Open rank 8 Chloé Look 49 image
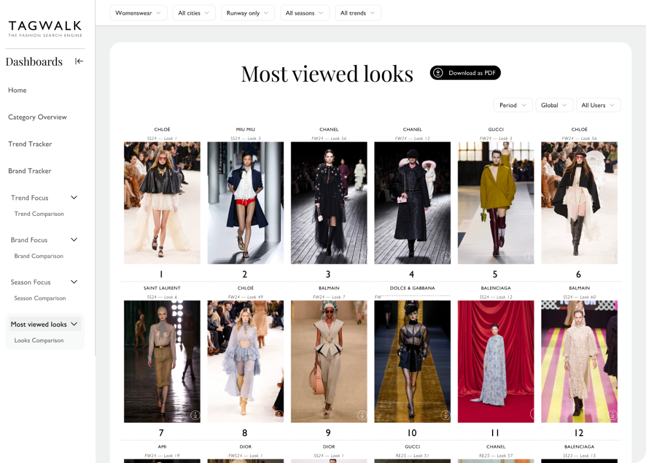The image size is (646, 463). (x=245, y=361)
